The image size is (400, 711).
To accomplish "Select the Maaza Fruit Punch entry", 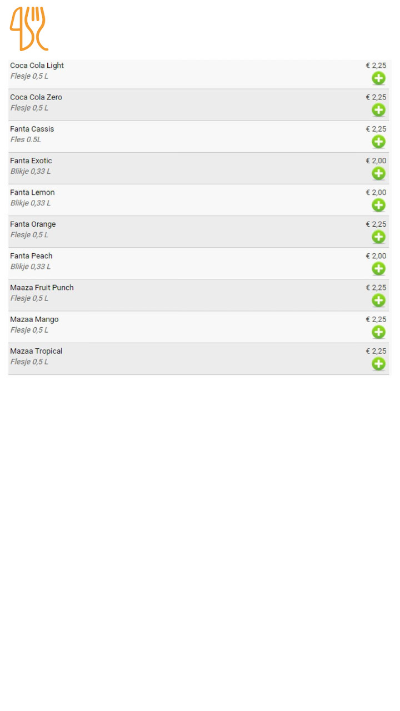I will (42, 288).
